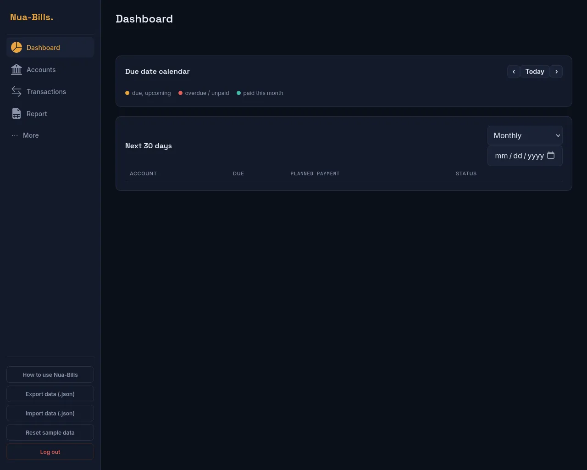
Task: Open the Dashboard menu label
Action: click(43, 48)
